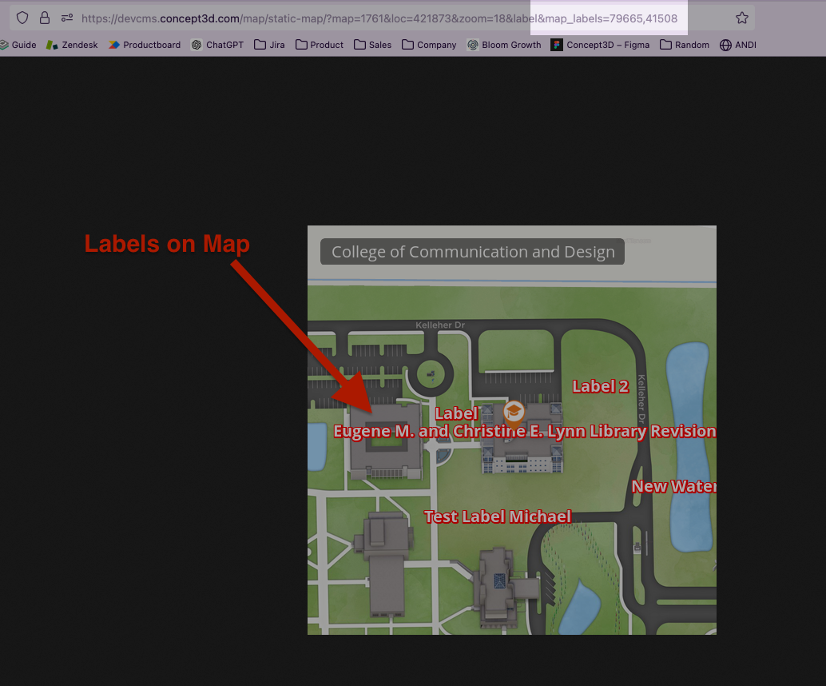This screenshot has width=826, height=686.
Task: Click the College of Communication and Design title
Action: (x=472, y=252)
